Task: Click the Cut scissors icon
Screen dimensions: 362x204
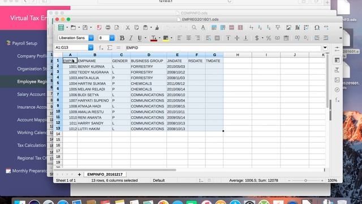Action: (x=127, y=28)
